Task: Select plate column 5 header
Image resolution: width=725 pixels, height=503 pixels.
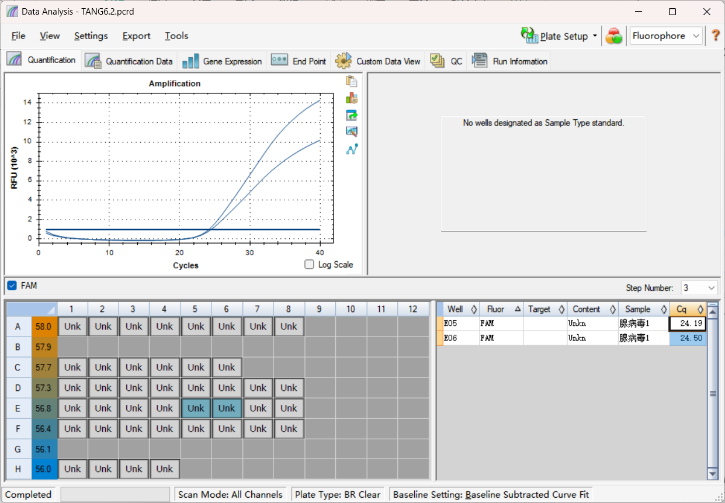Action: click(x=196, y=309)
